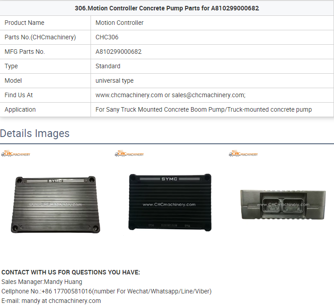Click the universal type model value

[x=115, y=80]
